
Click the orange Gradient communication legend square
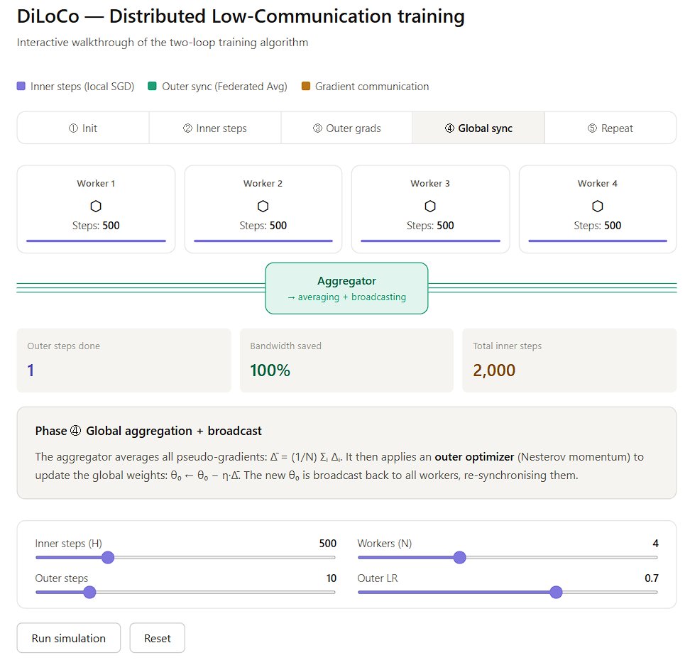coord(306,86)
